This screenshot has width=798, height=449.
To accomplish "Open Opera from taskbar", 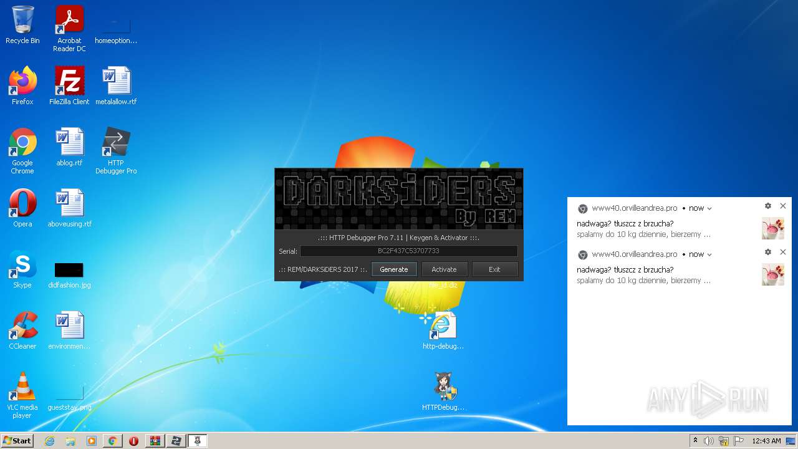I will [133, 441].
